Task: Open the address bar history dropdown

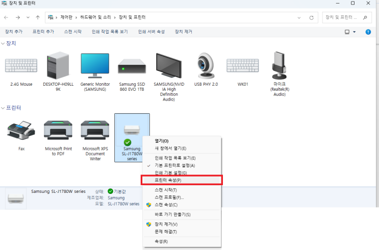Action: tap(299, 18)
